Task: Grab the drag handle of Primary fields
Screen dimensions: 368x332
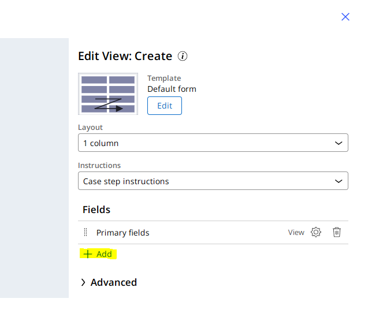Action: [86, 232]
